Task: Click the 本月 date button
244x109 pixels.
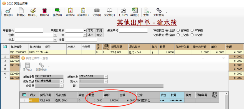Action: [91, 30]
